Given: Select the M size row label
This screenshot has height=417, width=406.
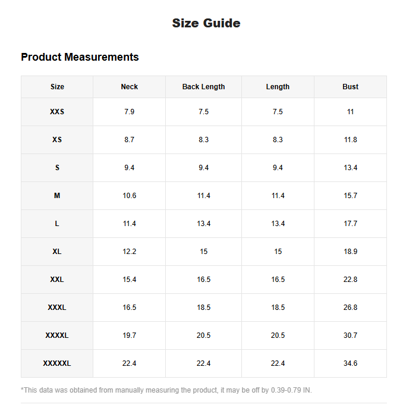Looking at the screenshot, I should pos(57,196).
